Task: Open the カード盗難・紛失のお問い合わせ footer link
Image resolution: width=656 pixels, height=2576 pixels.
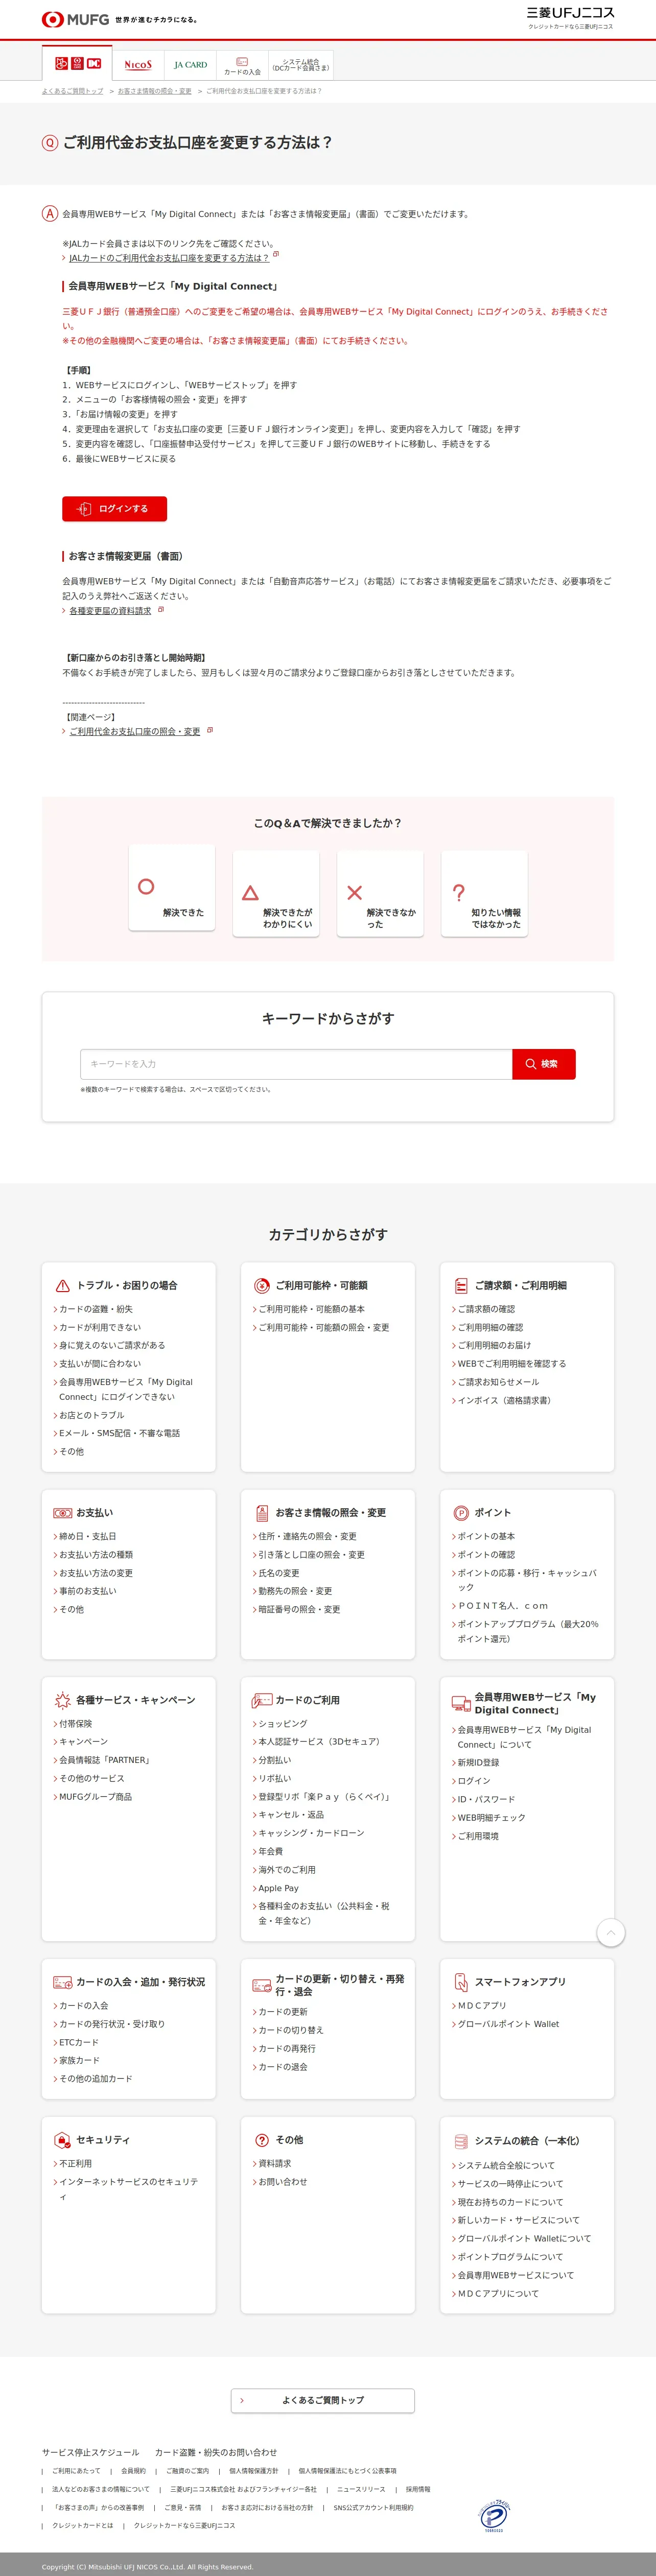Action: 216,2452
